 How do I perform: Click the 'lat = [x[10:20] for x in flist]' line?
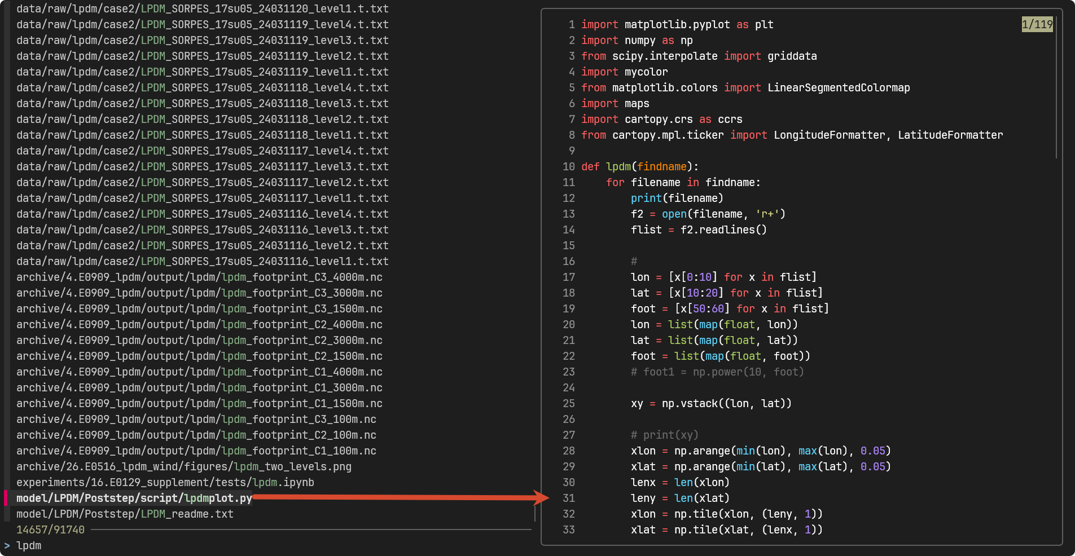point(727,293)
